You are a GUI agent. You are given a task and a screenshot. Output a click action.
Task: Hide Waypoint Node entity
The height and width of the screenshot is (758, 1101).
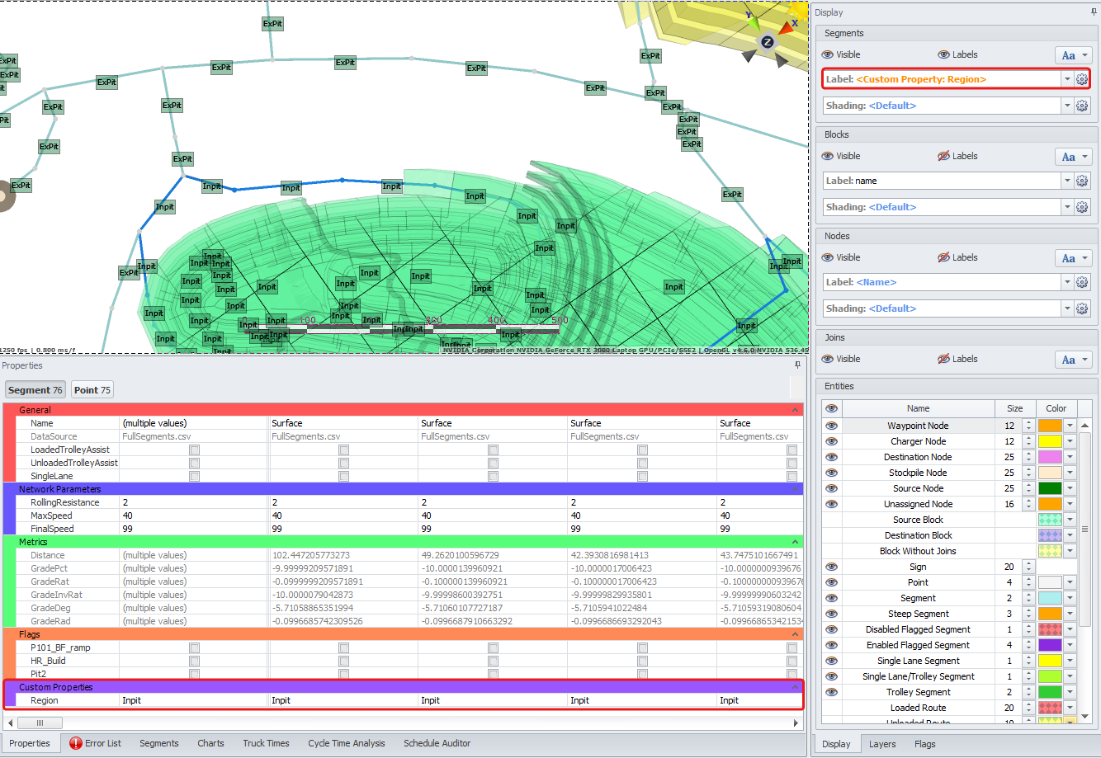coord(831,426)
